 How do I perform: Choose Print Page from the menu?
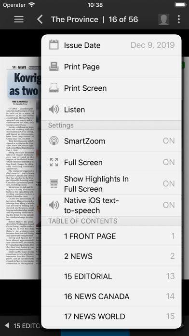[111, 67]
